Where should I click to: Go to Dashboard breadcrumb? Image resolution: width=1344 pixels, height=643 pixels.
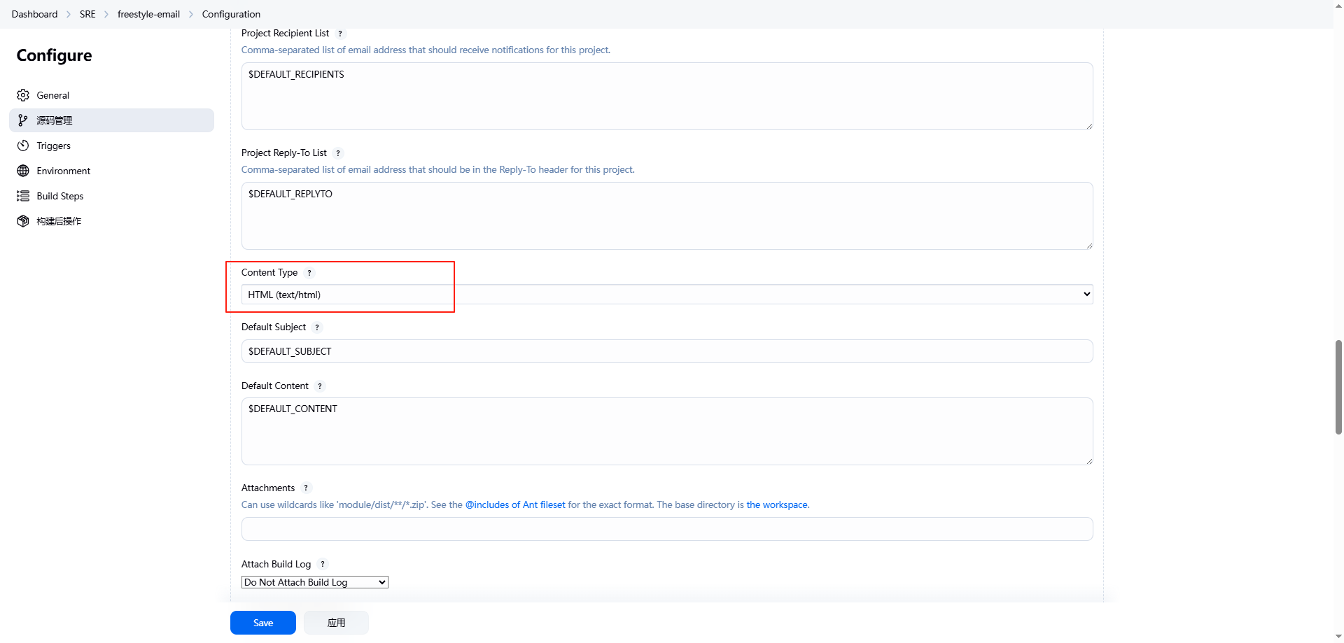(34, 14)
